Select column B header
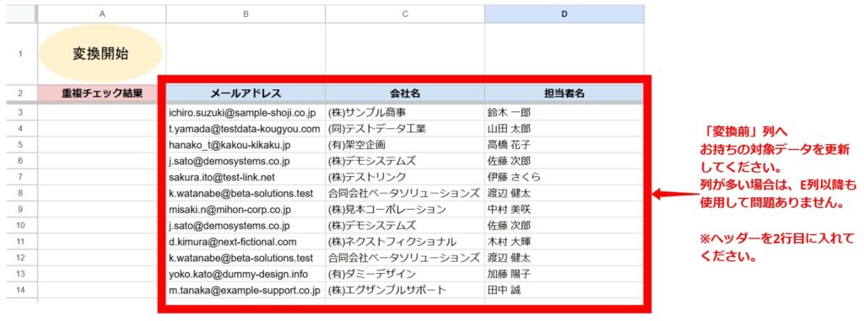864x321 pixels. [x=246, y=14]
